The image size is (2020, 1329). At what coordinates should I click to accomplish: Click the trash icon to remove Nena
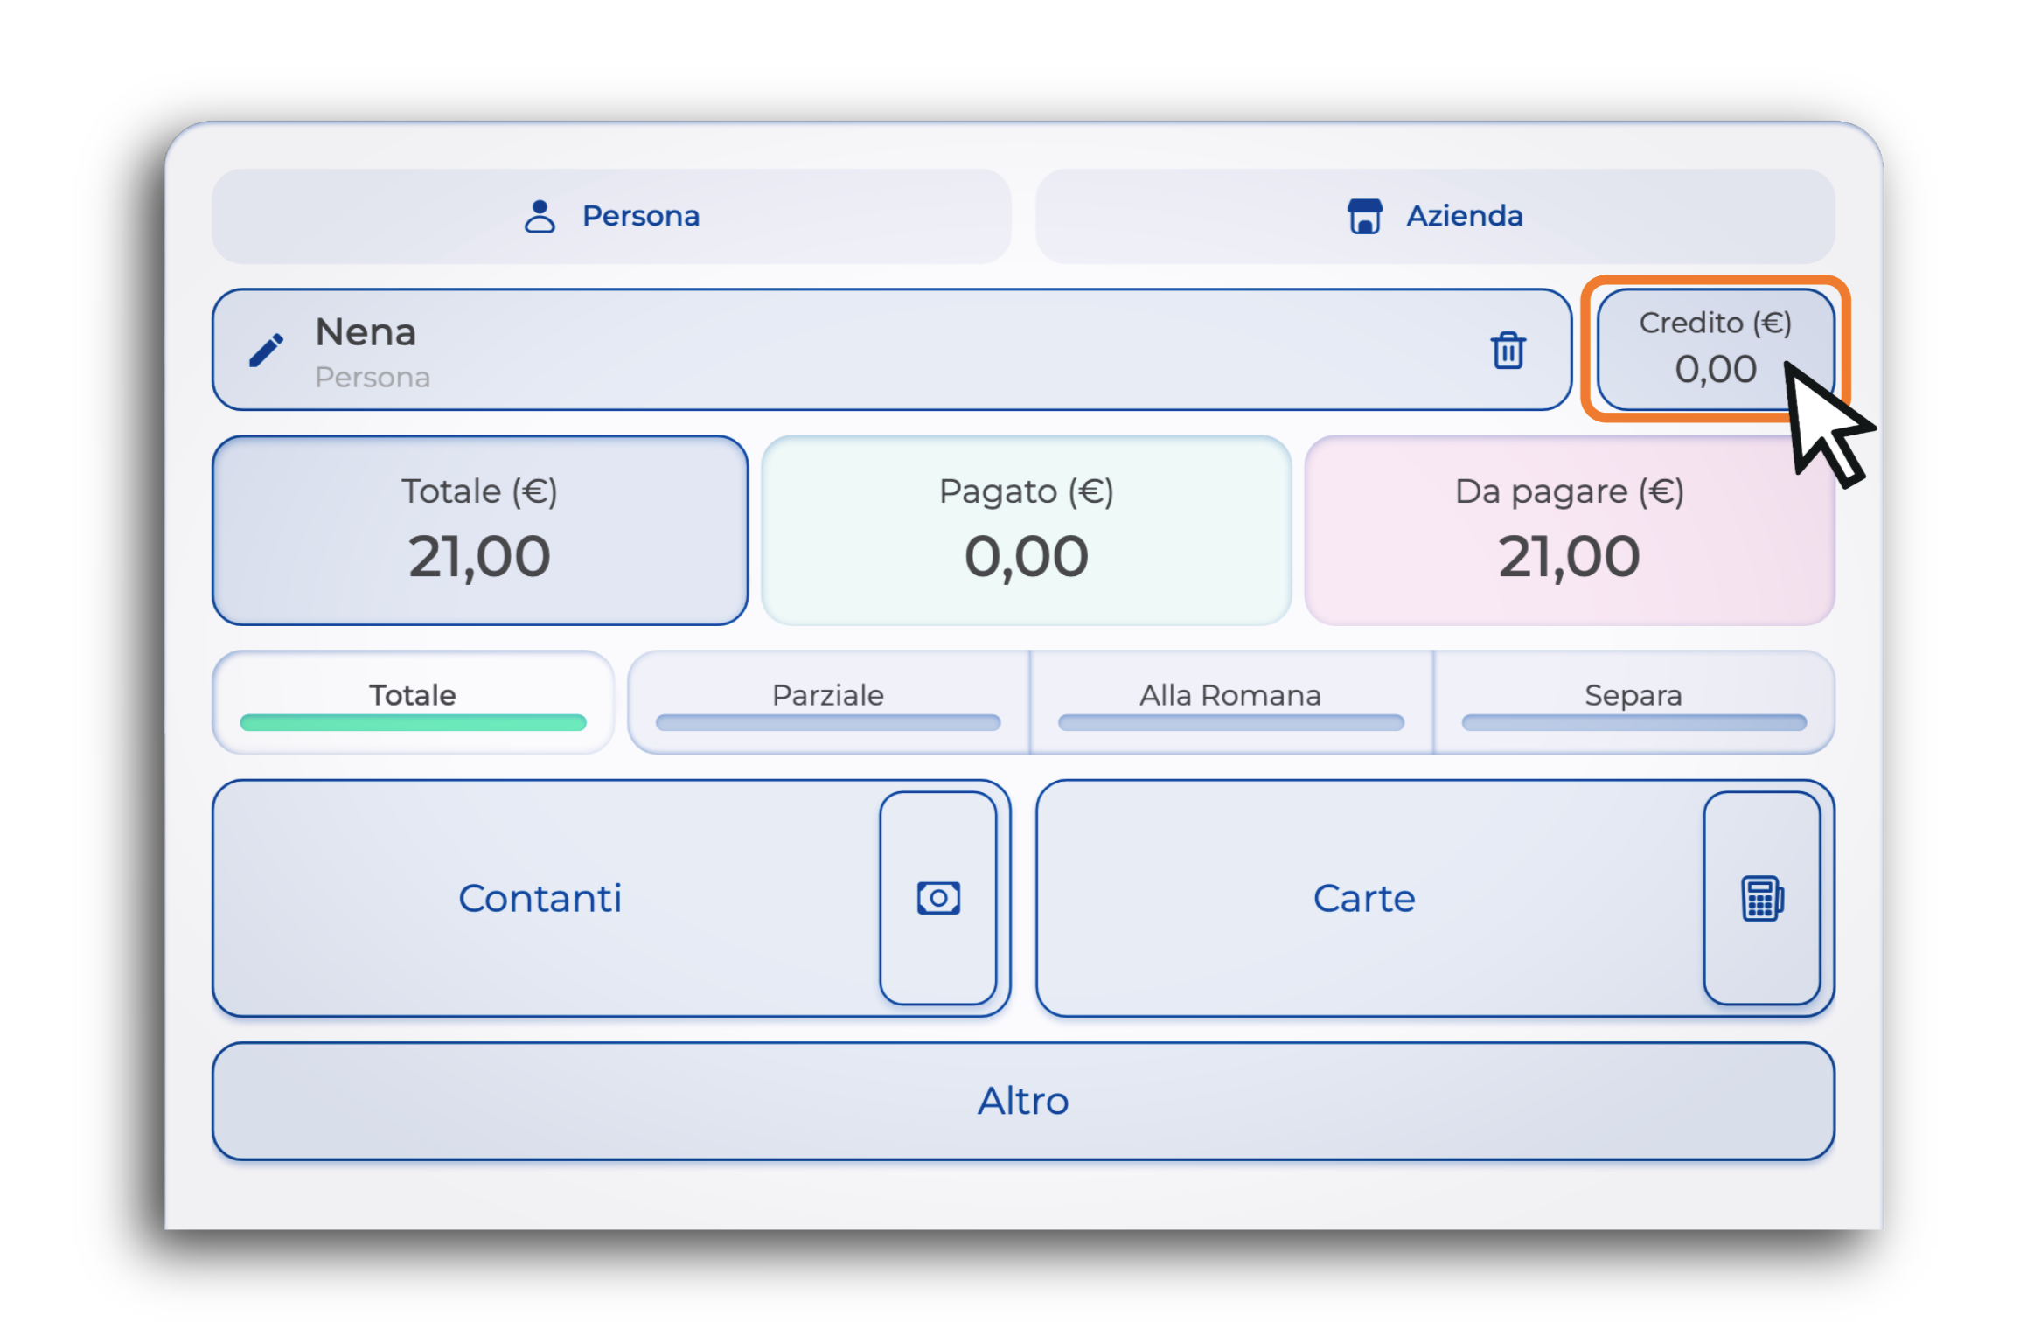[x=1507, y=350]
